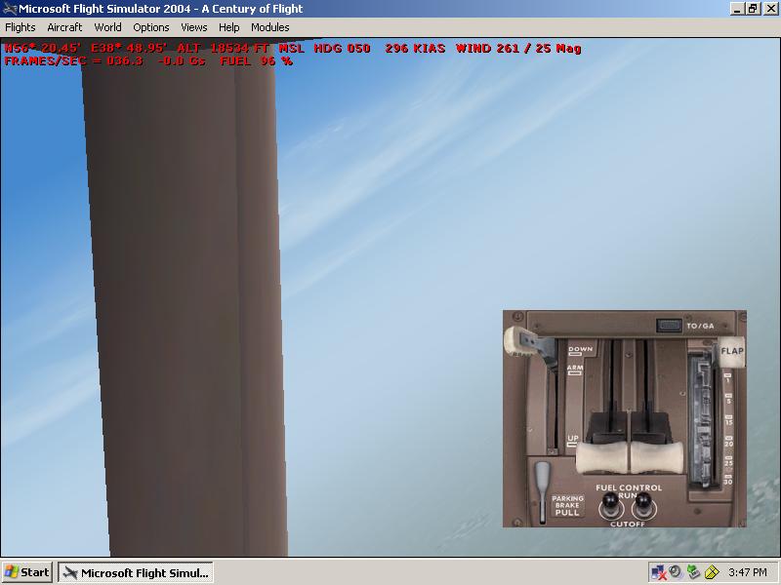Image resolution: width=781 pixels, height=585 pixels.
Task: Select flaps 30 detent
Action: pos(728,480)
